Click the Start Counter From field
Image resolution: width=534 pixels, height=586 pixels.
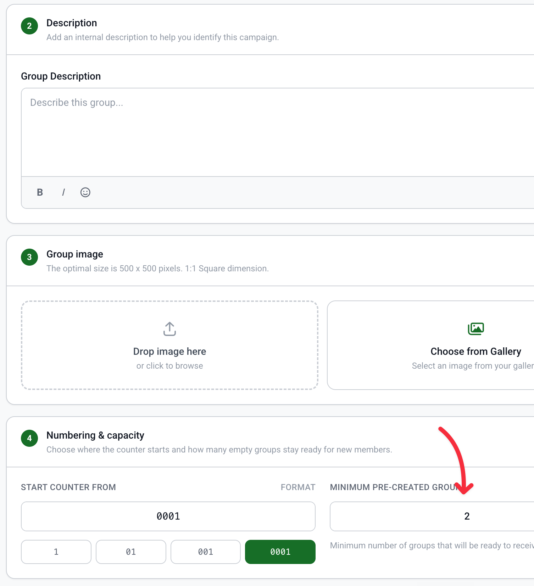[168, 516]
